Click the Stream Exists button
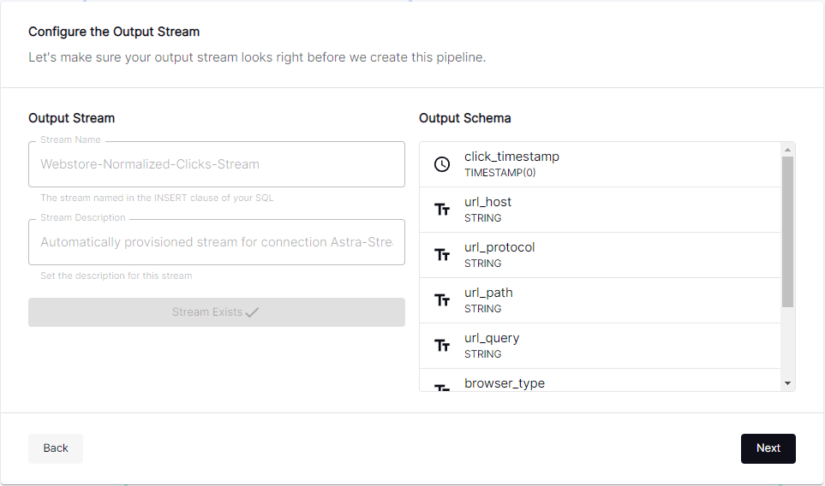The height and width of the screenshot is (486, 825). (x=217, y=312)
